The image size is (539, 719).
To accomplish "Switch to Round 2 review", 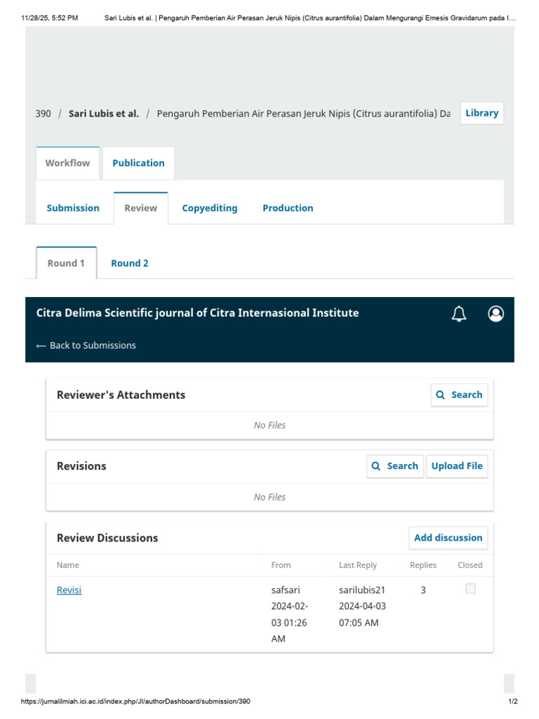I will pyautogui.click(x=130, y=263).
